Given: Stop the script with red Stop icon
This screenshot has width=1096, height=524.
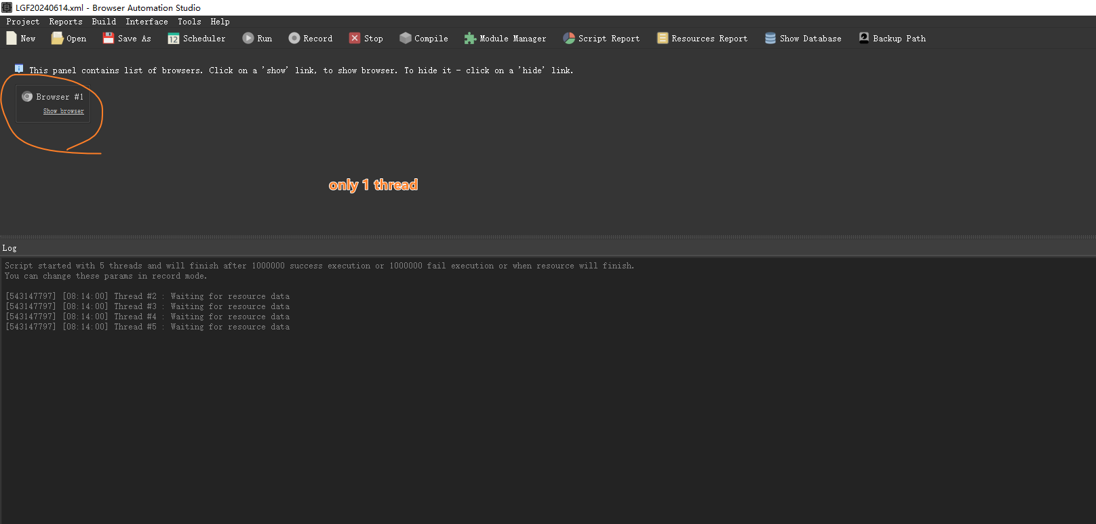Looking at the screenshot, I should [355, 39].
